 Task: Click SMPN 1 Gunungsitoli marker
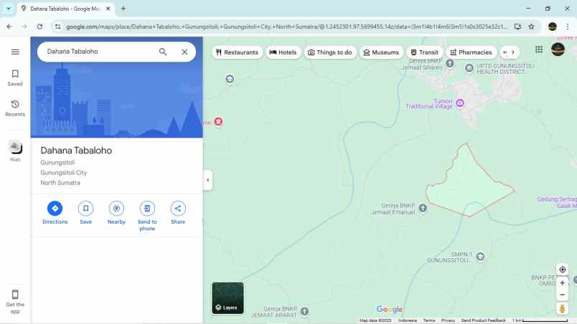point(480,257)
